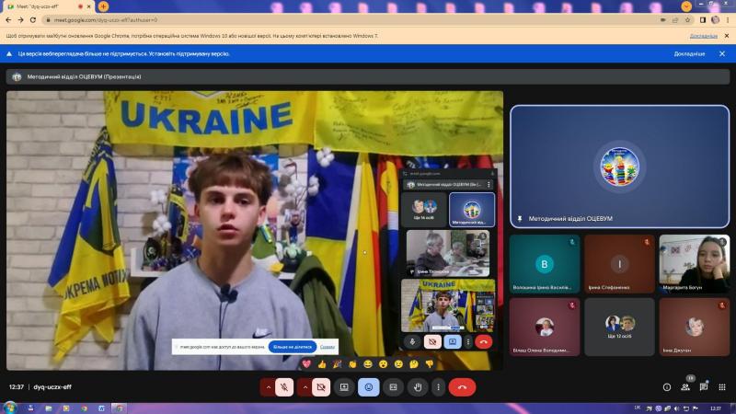
Task: Click the present screen icon
Action: (344, 387)
